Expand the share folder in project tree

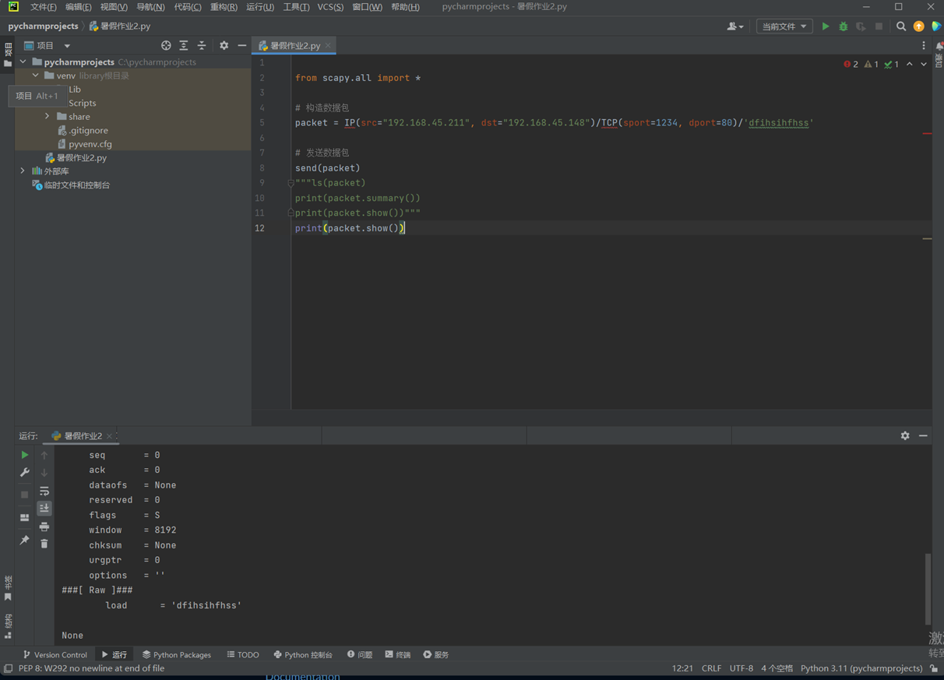click(x=48, y=117)
